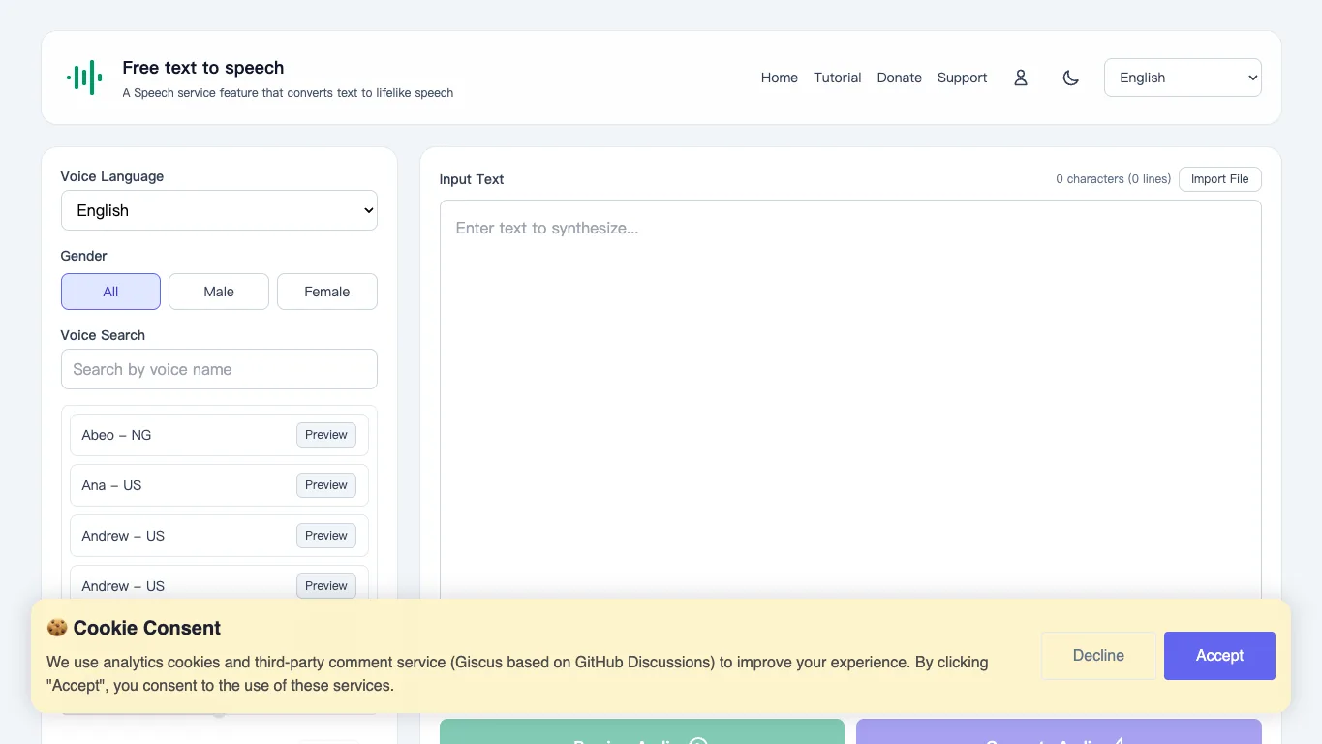
Task: Filter voices by Male gender
Action: click(x=219, y=292)
